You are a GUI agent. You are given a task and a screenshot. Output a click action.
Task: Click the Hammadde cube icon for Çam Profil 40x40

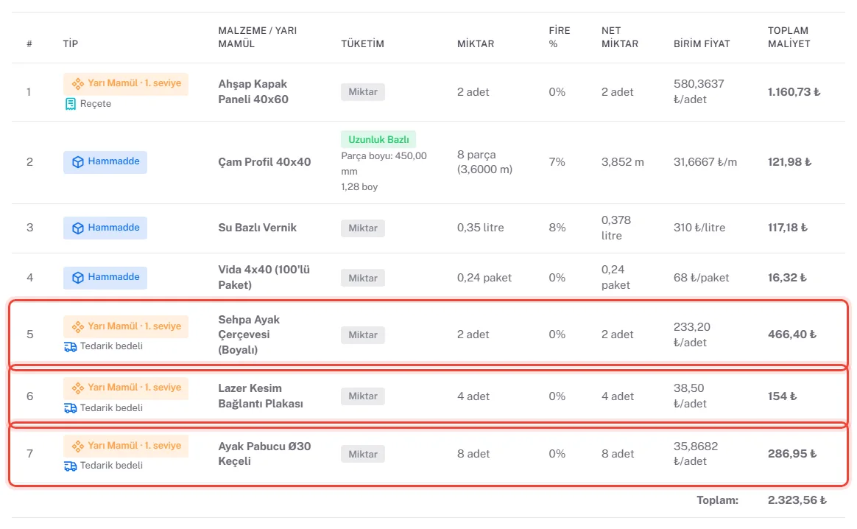(x=77, y=162)
